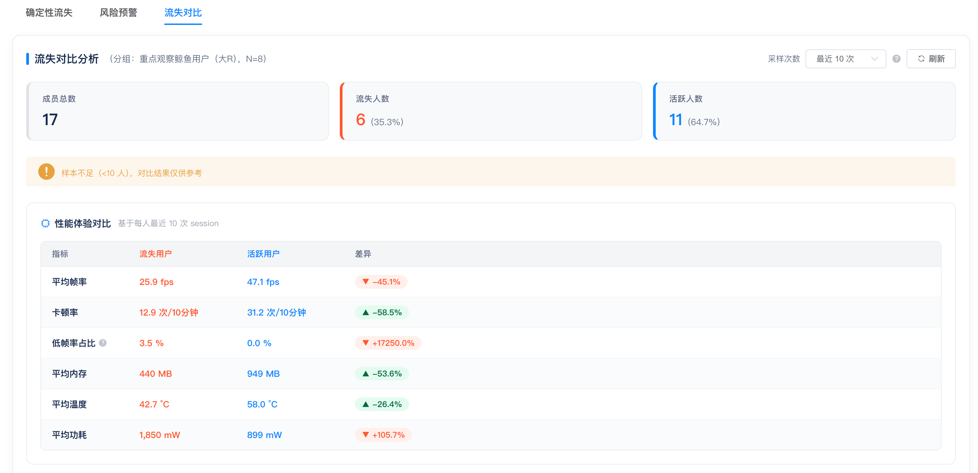The width and height of the screenshot is (978, 473).
Task: Click the help icon next to 采样次数
Action: pyautogui.click(x=896, y=59)
